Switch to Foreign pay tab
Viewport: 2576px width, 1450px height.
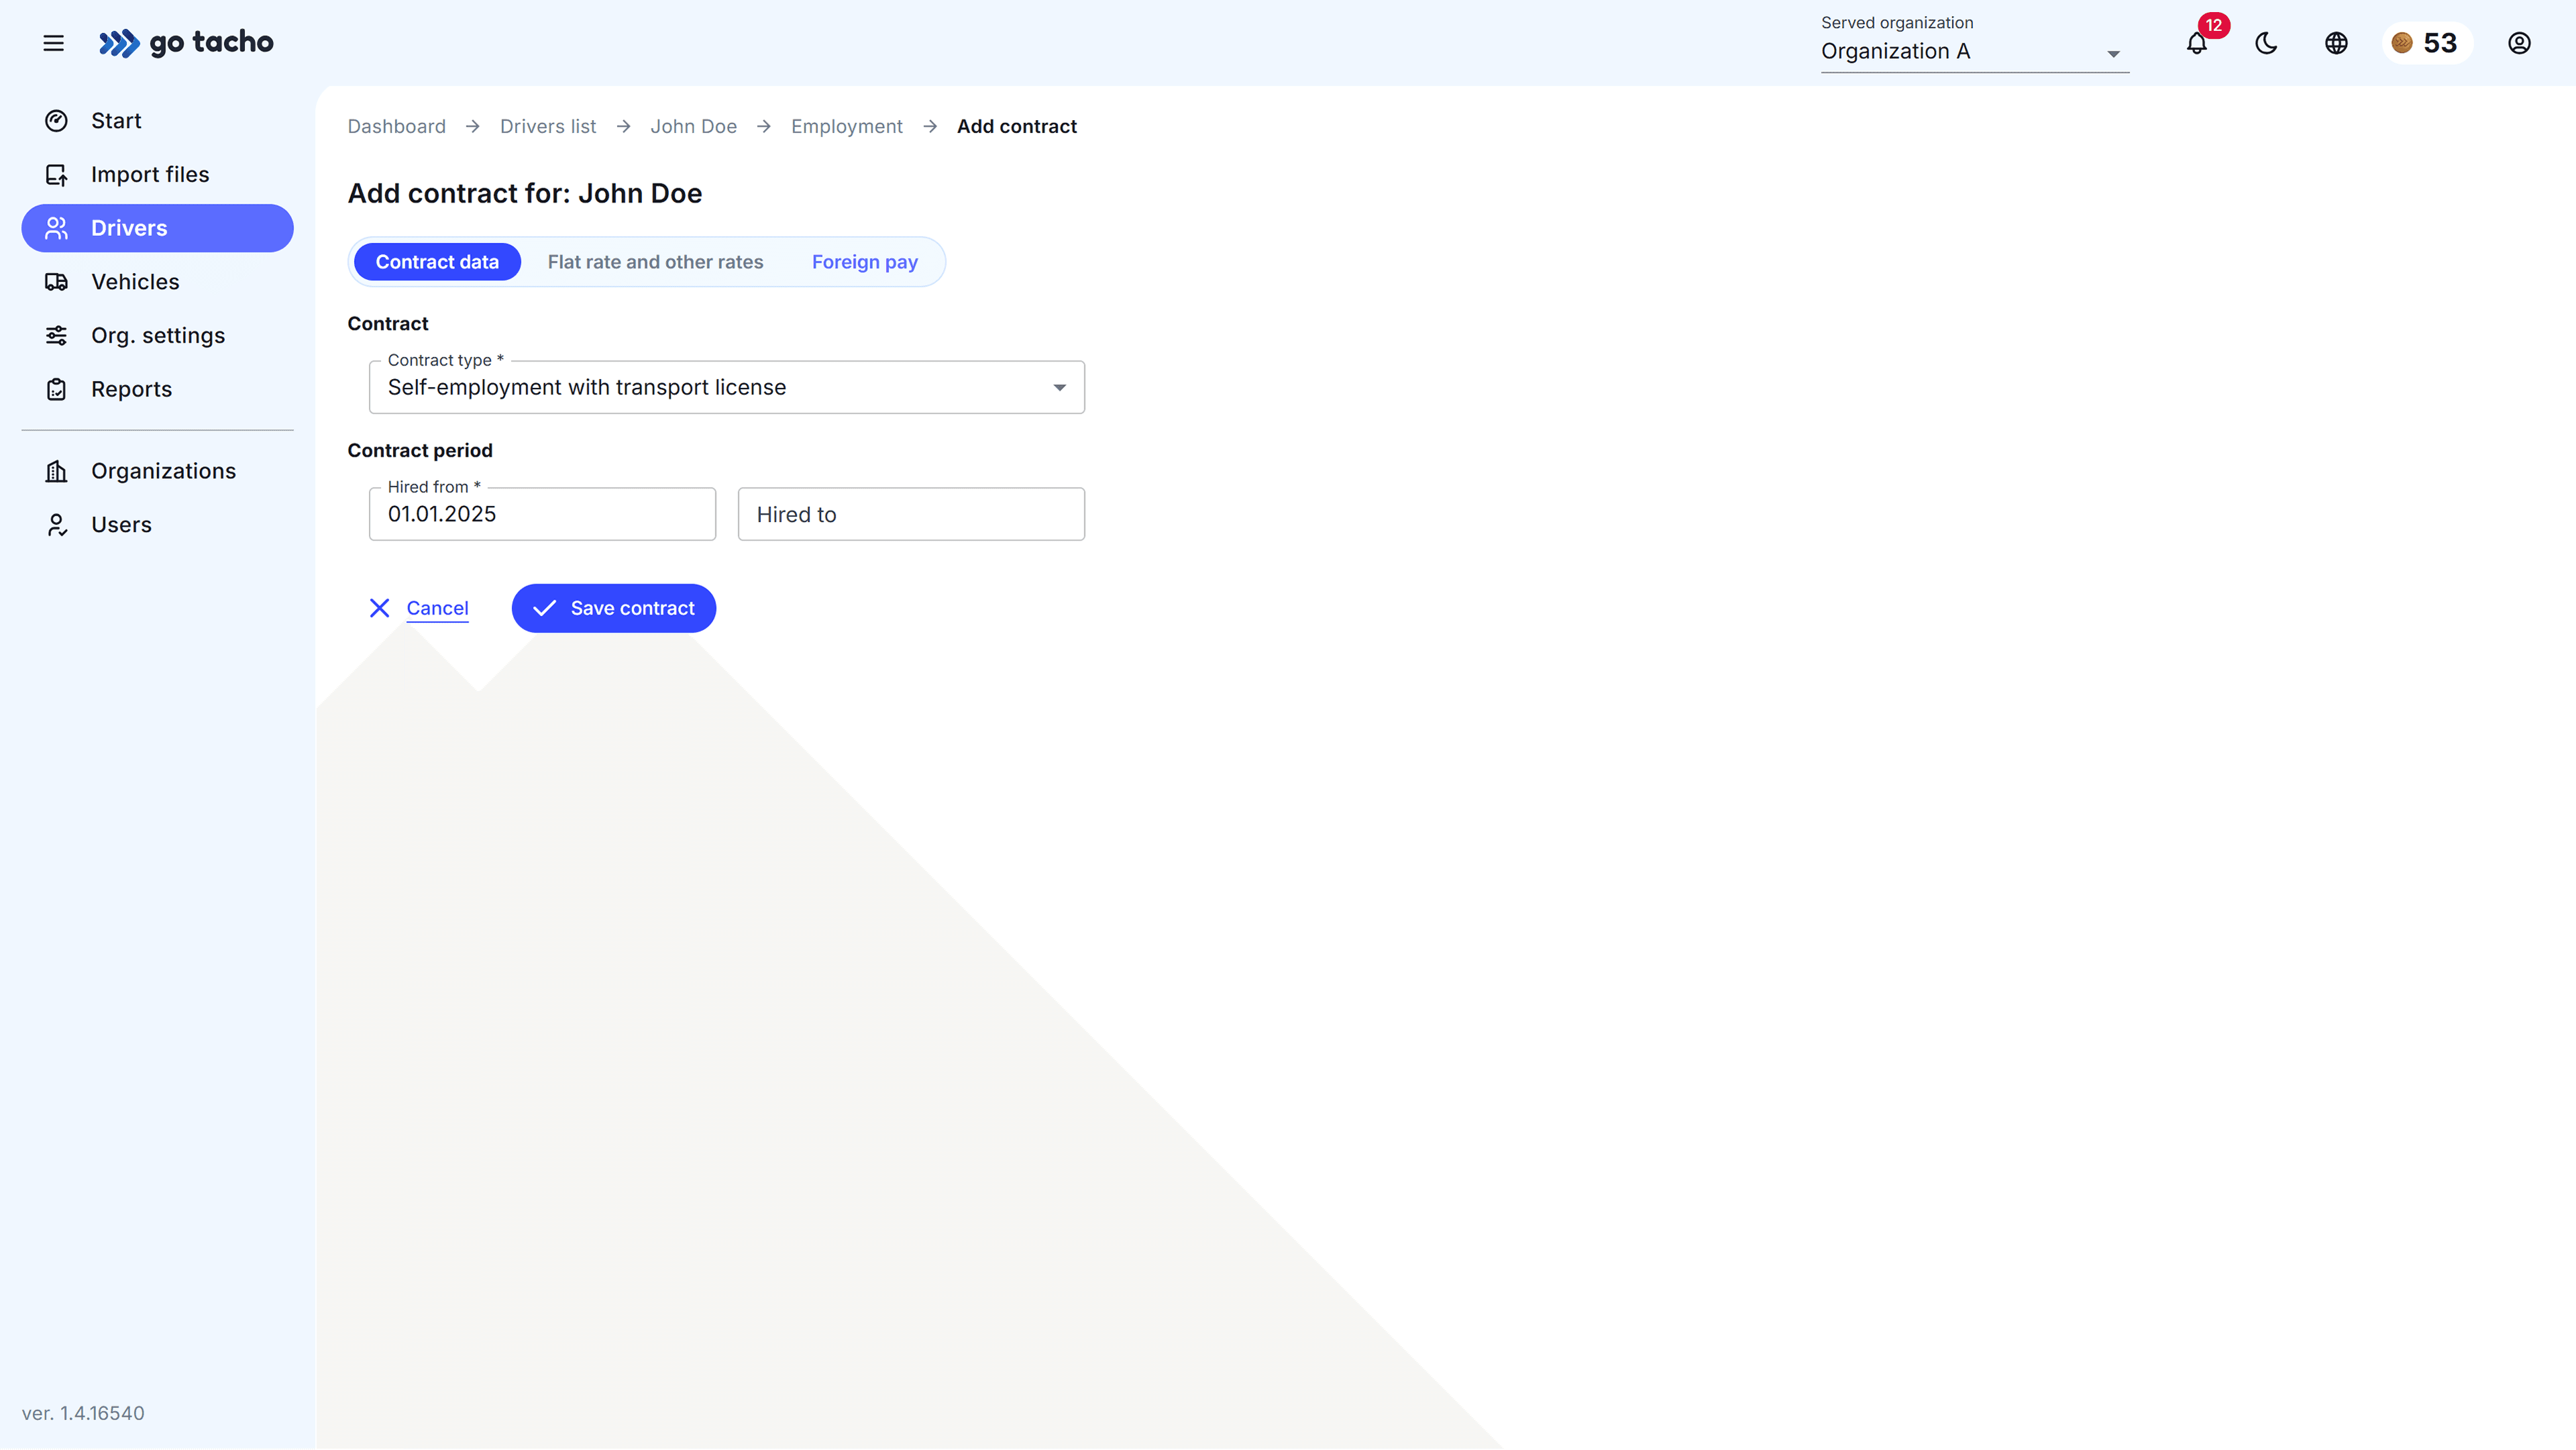(x=864, y=261)
